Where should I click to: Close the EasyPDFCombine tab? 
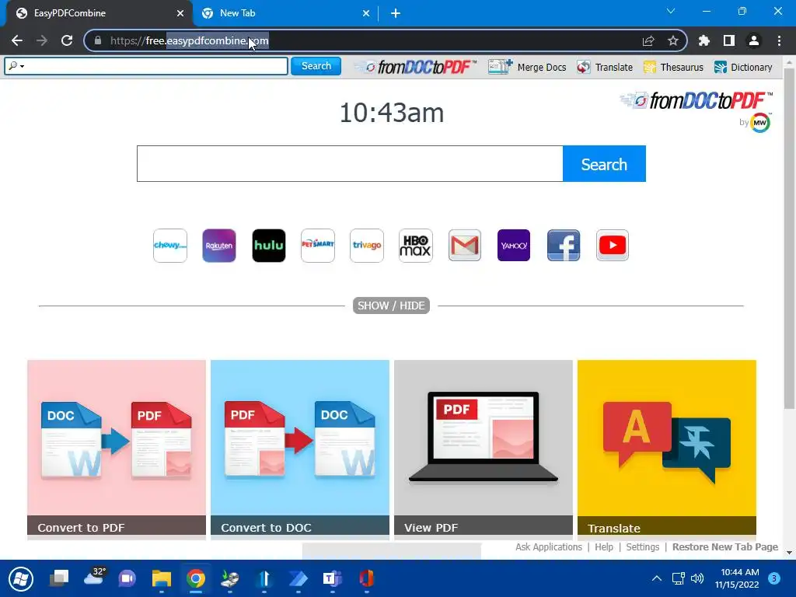180,13
